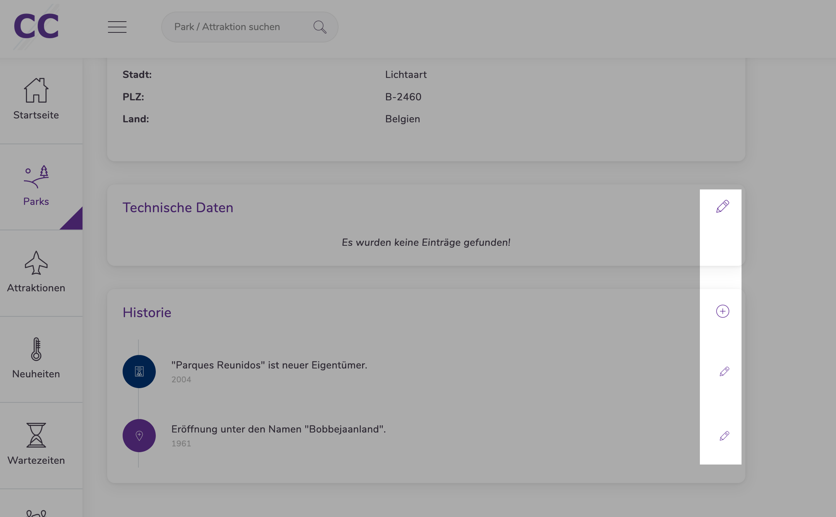Edit Technische Daten with the pencil icon
Screen dimensions: 836x517
coord(723,206)
